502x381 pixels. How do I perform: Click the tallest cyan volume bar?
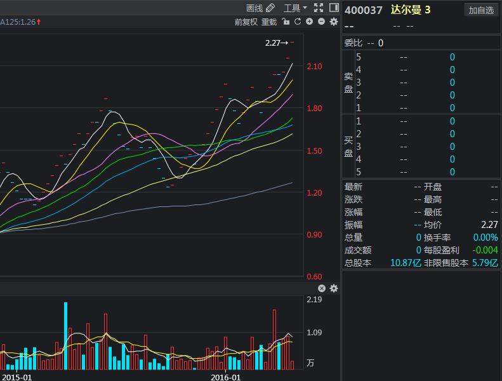[65, 335]
